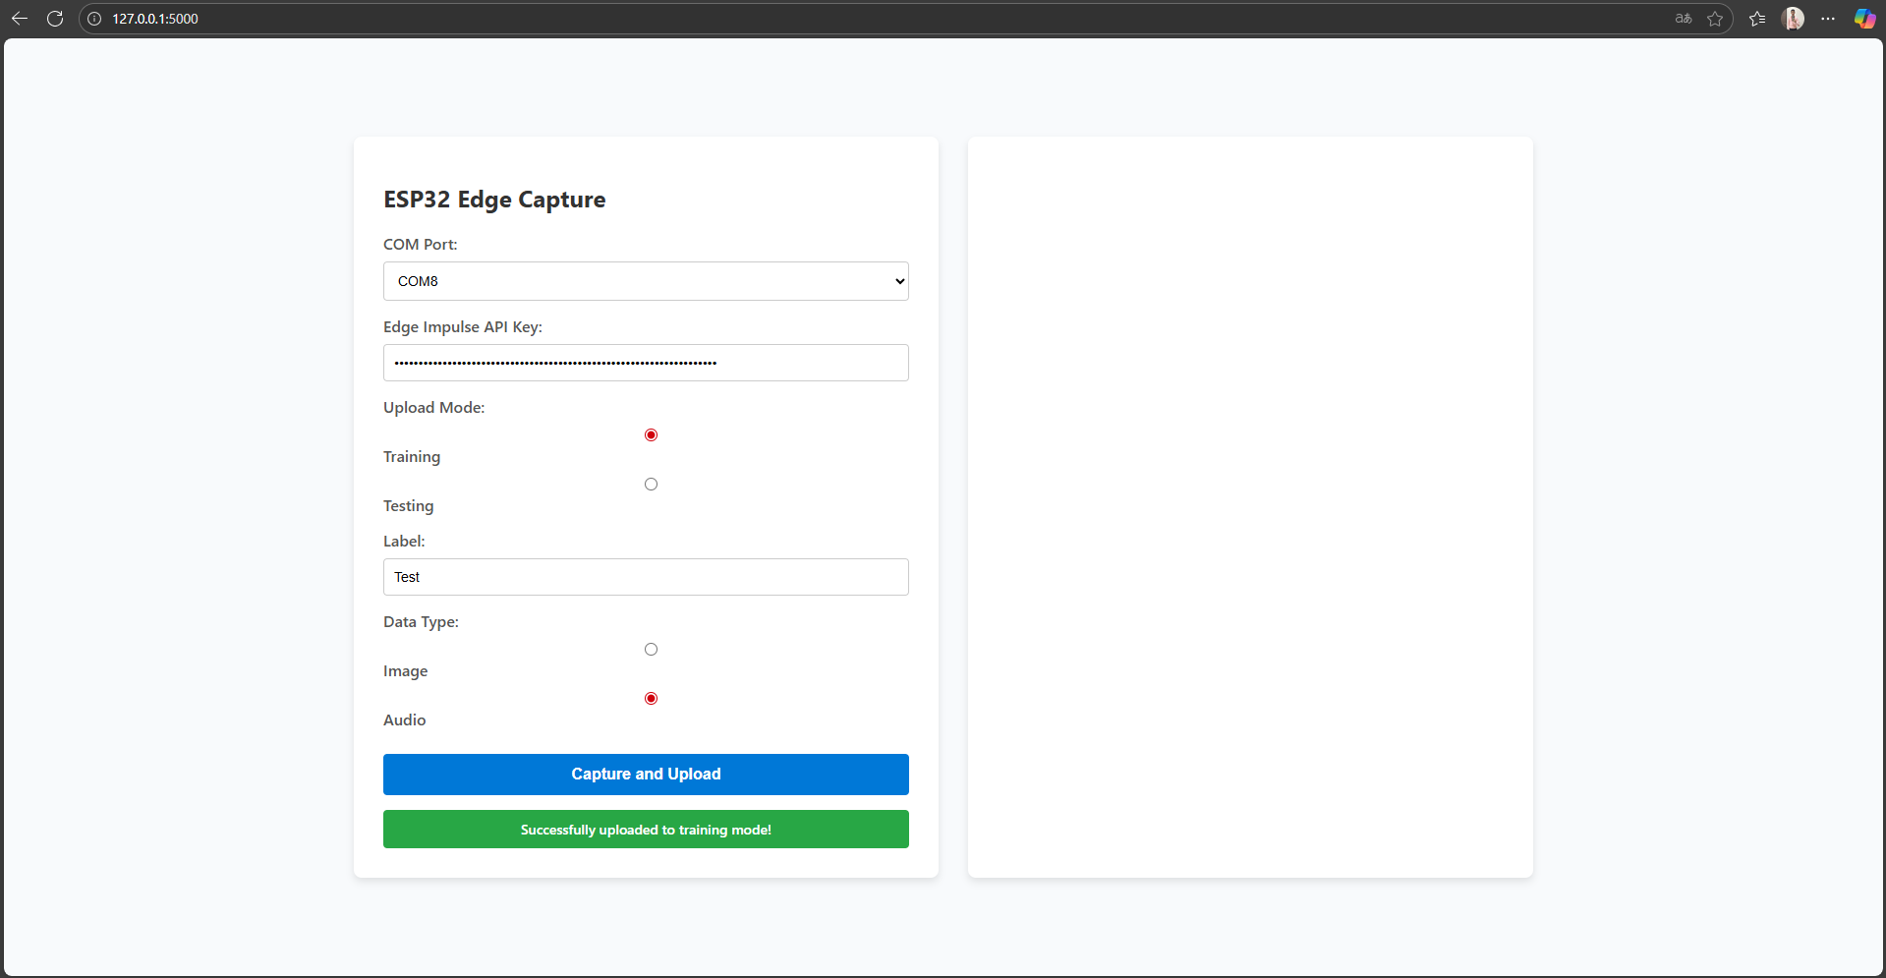Reload the current page
Viewport: 1886px width, 978px height.
coord(55,19)
